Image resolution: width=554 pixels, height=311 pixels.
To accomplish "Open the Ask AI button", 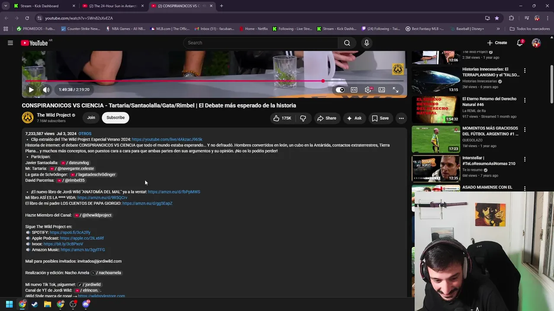I will coord(354,118).
